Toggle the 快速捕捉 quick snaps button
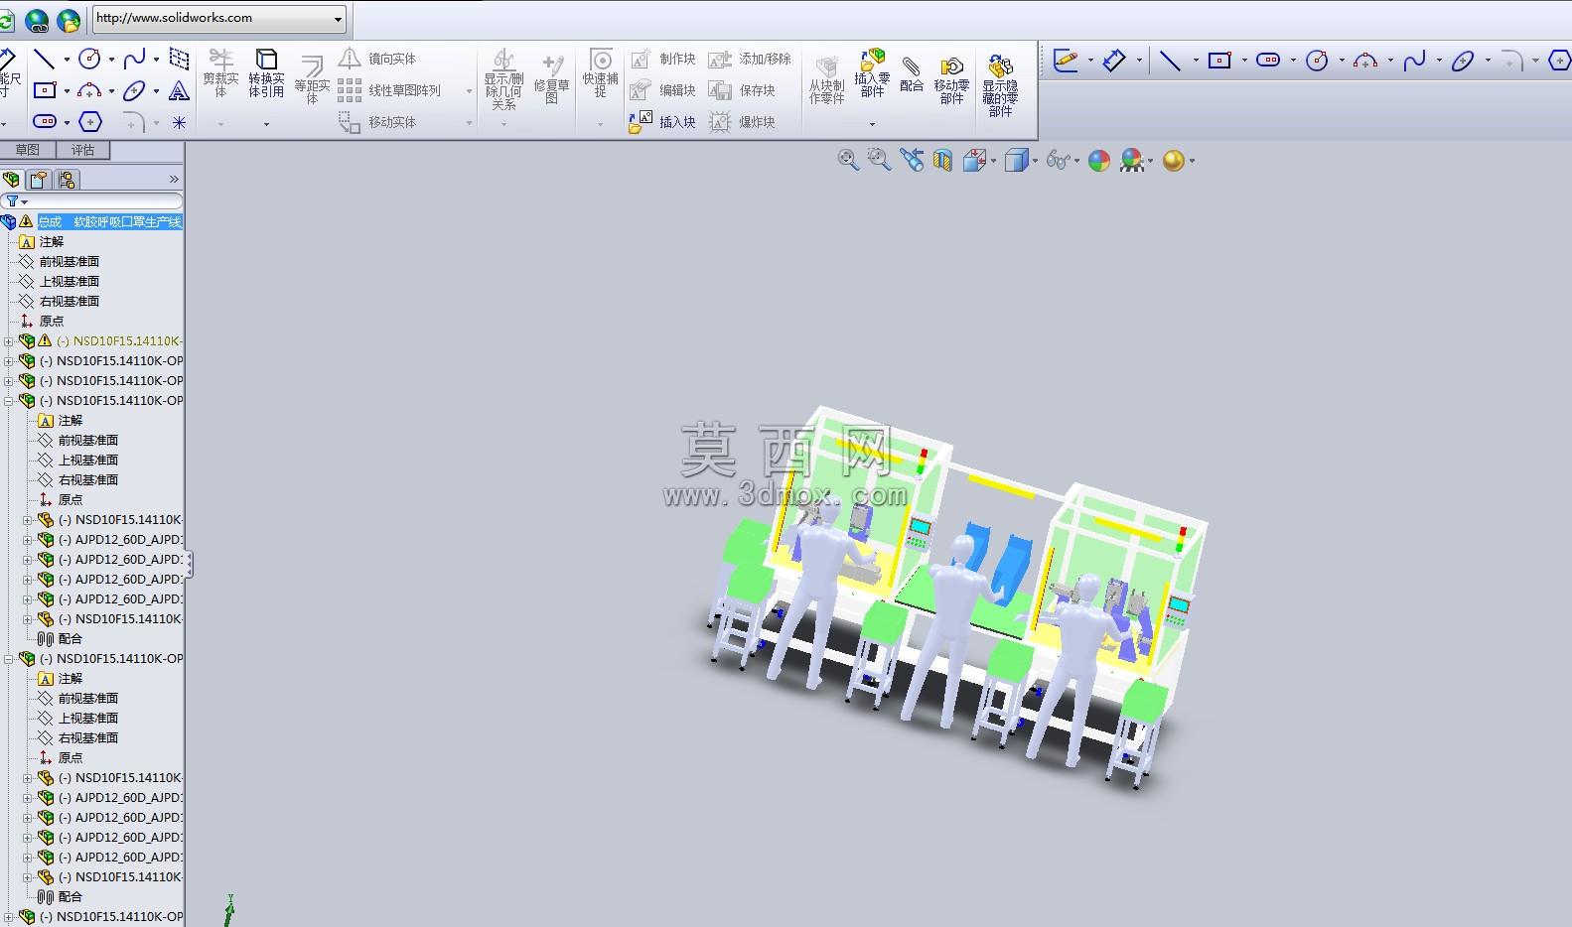Screen dimensions: 1572x927 601,72
